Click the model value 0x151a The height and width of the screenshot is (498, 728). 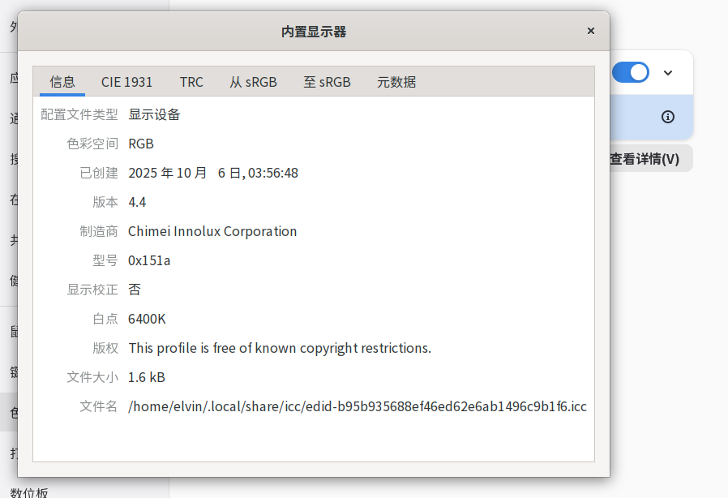pyautogui.click(x=149, y=260)
